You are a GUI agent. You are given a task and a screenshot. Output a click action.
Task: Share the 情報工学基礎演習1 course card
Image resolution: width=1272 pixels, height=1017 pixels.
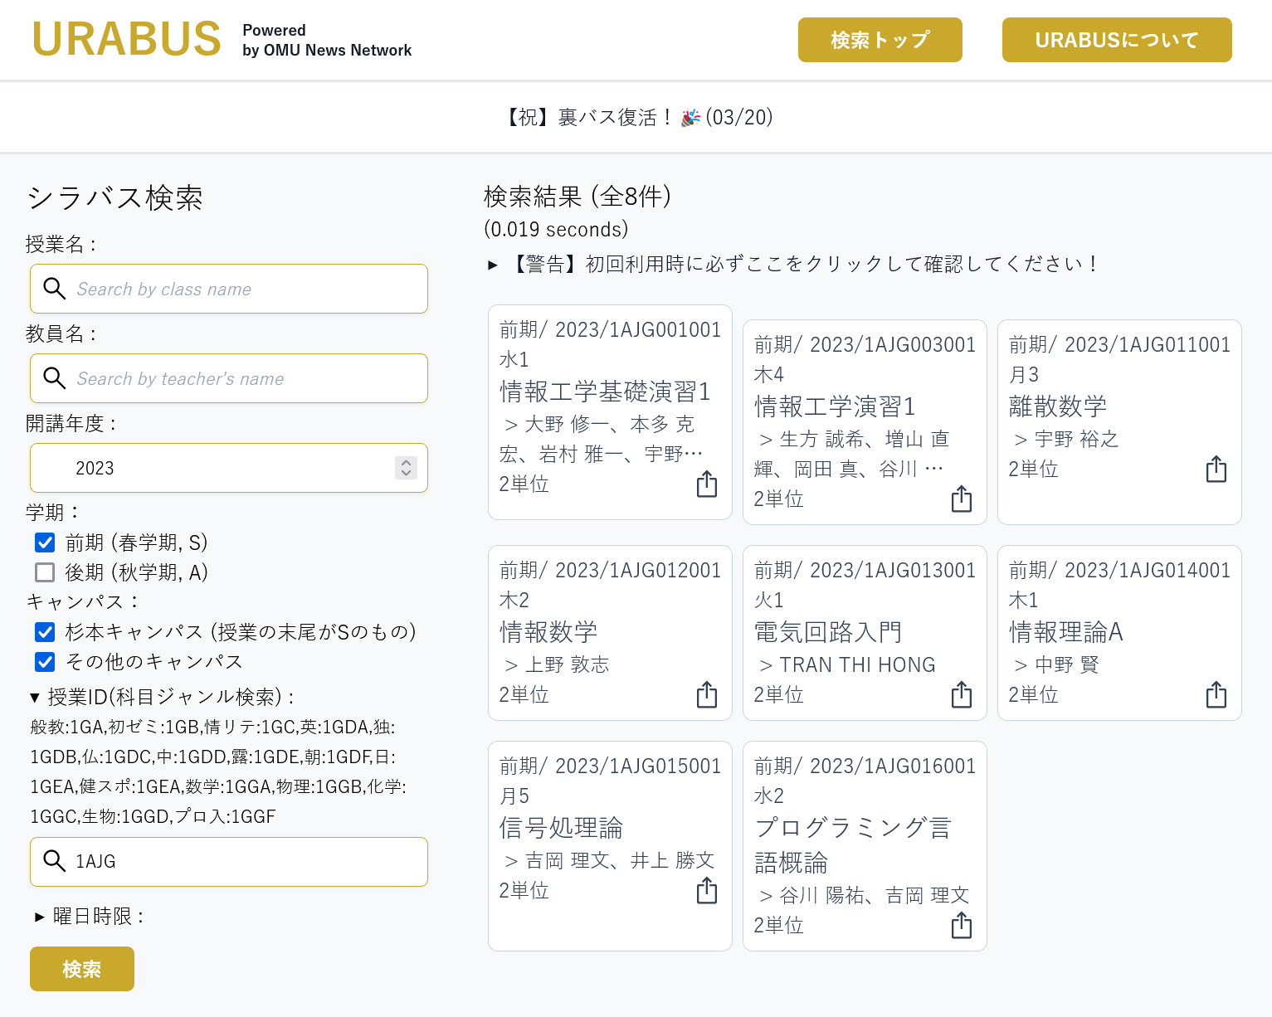tap(706, 484)
